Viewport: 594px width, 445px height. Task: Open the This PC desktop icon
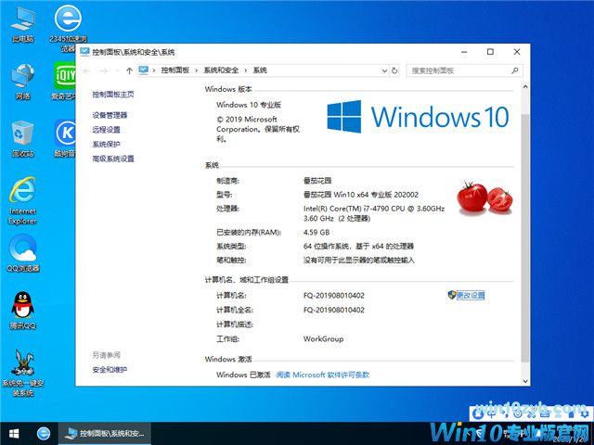(22, 24)
